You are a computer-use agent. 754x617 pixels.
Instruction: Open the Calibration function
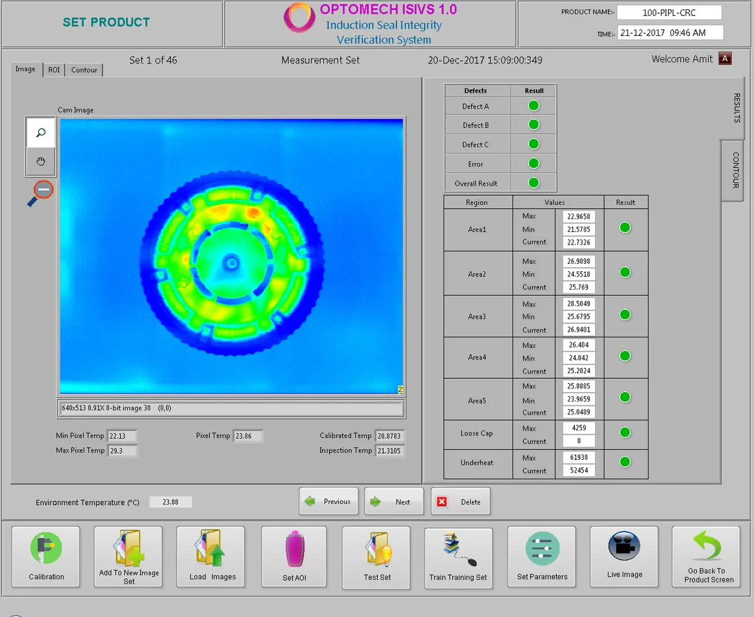[x=45, y=557]
